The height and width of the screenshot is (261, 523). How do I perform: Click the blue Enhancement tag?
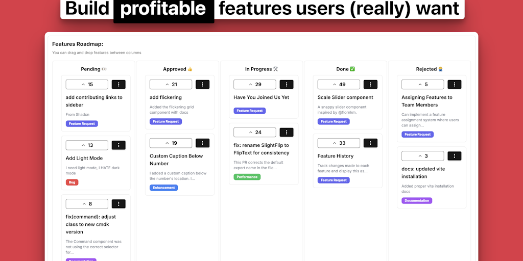pyautogui.click(x=164, y=188)
